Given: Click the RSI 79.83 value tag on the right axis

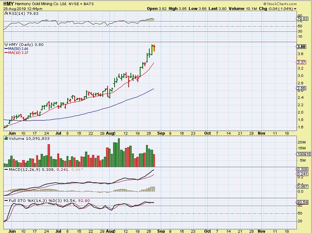Looking at the screenshot, I should 302,19.
